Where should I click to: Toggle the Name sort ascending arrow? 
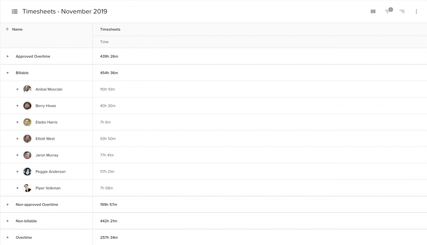8,29
